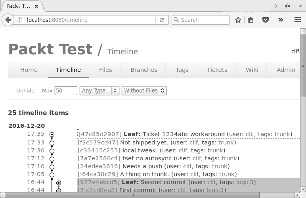
Task: Show more toolbar items via double chevron
Action: (281, 20)
